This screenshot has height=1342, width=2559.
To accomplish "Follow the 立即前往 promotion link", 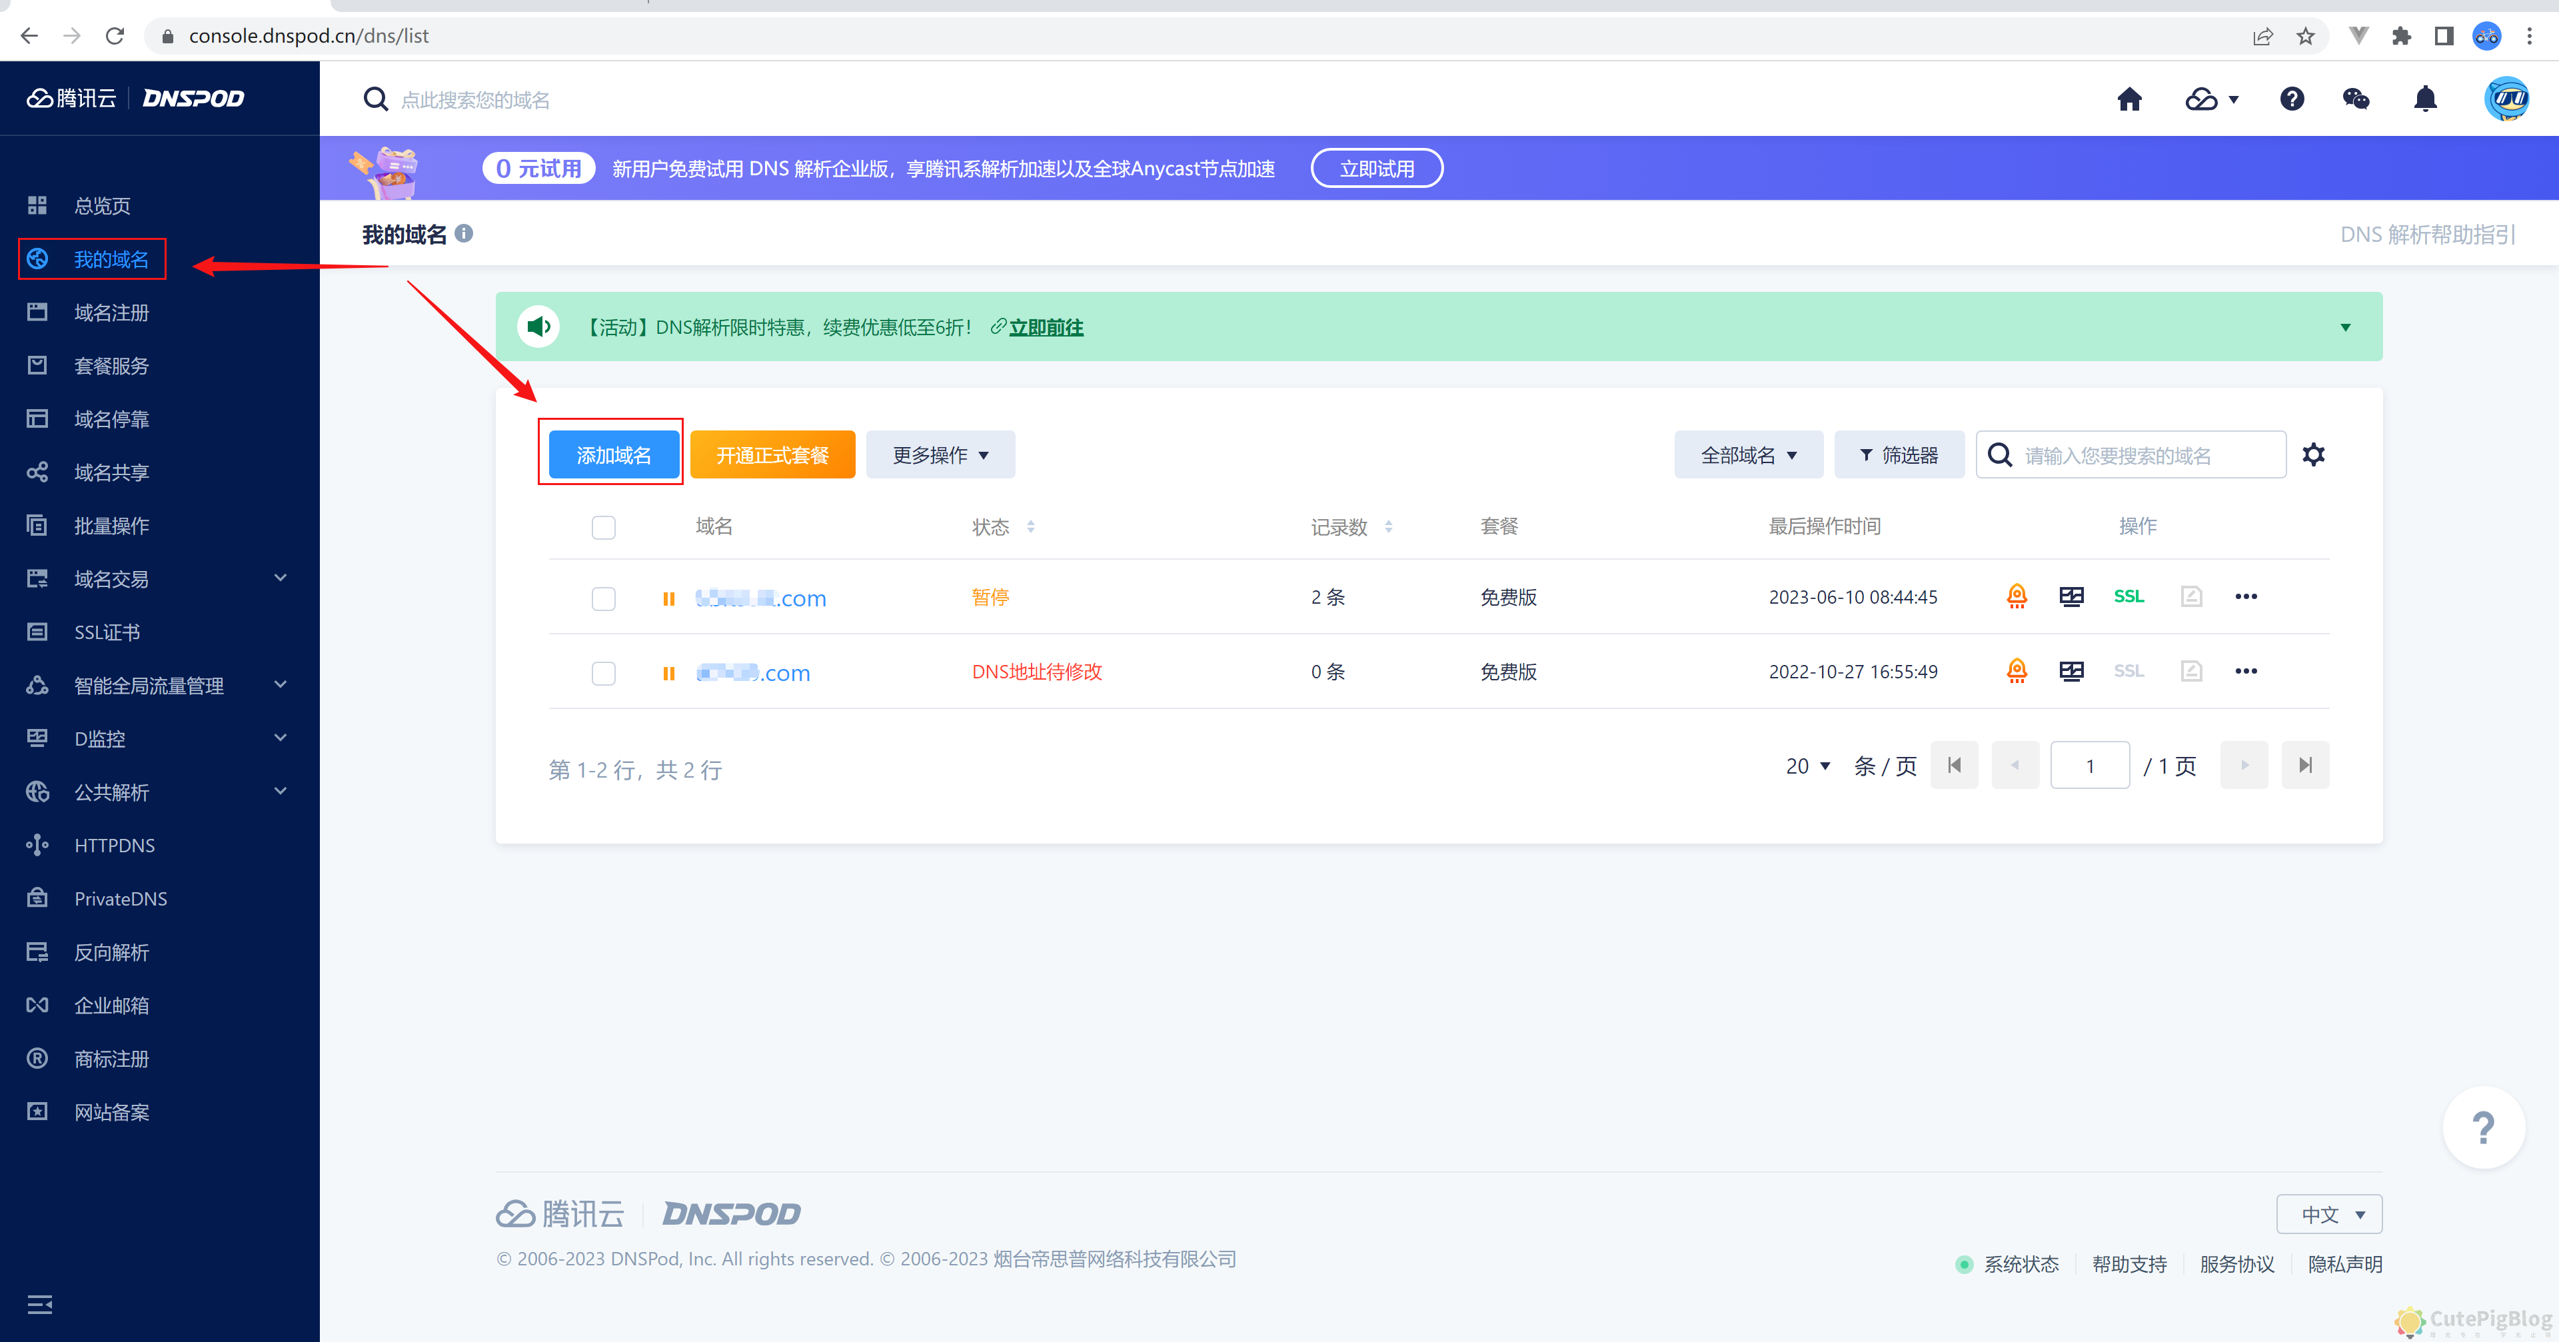I will click(1046, 327).
